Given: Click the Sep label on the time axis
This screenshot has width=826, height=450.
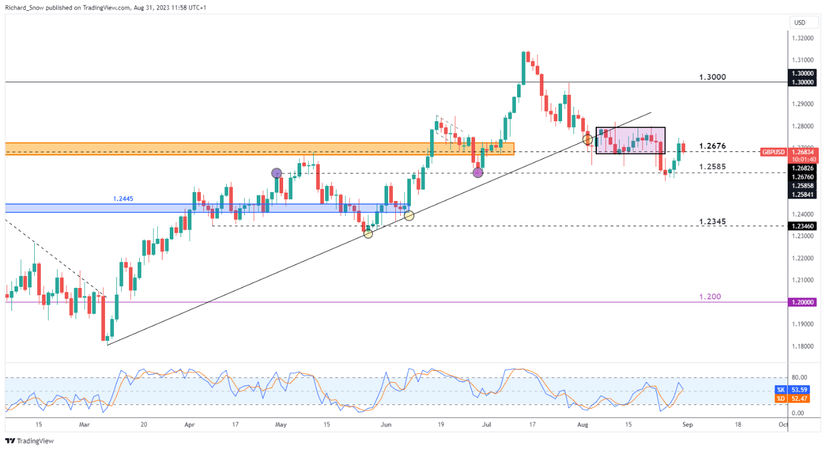Looking at the screenshot, I should point(687,424).
